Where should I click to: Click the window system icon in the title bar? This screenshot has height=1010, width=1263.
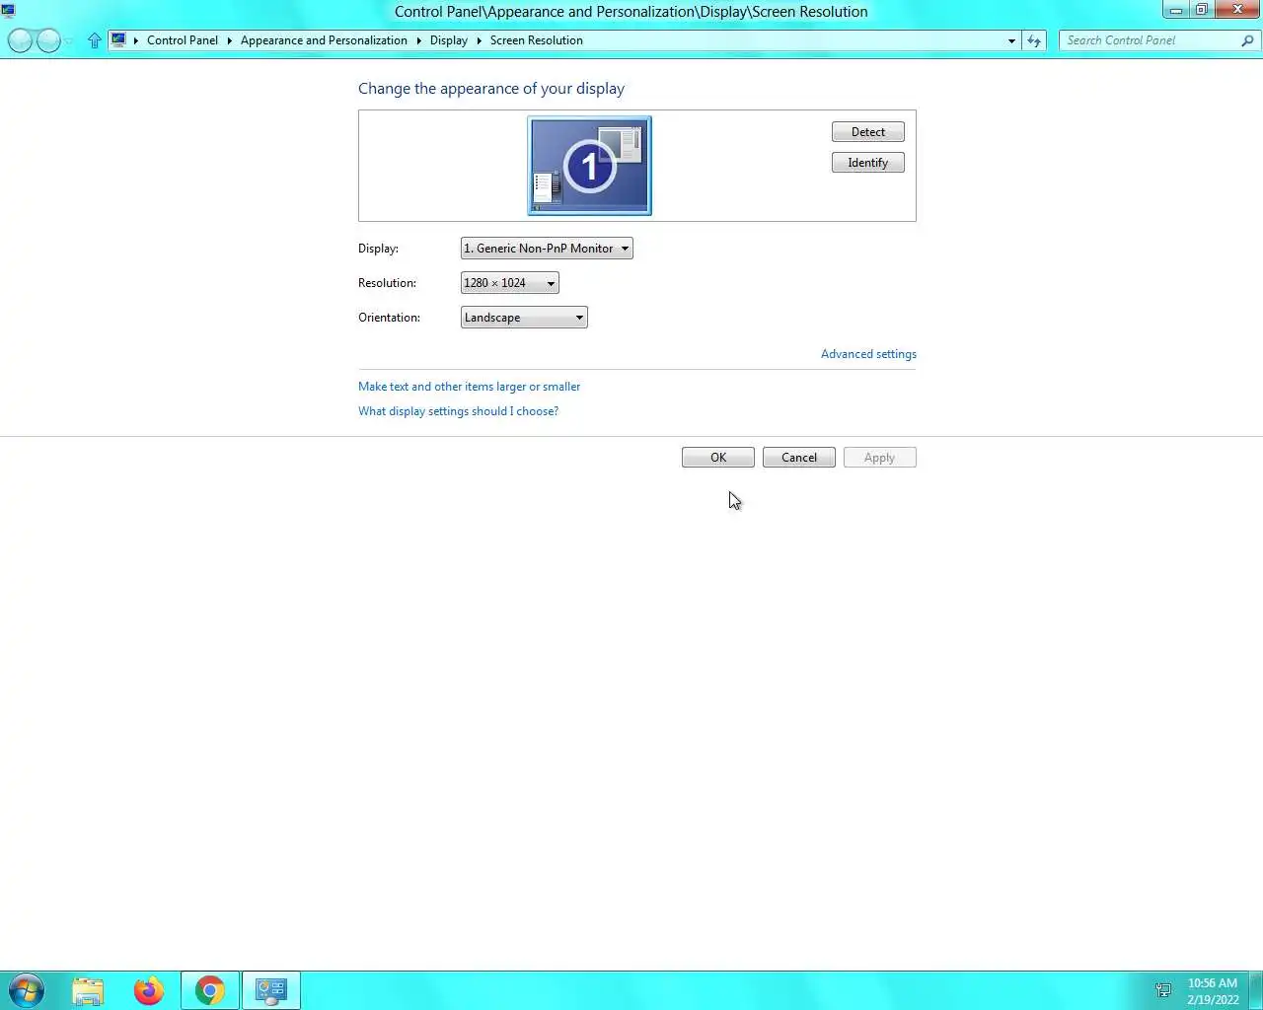tap(9, 11)
